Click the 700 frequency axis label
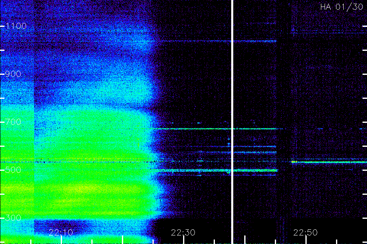 pos(13,122)
